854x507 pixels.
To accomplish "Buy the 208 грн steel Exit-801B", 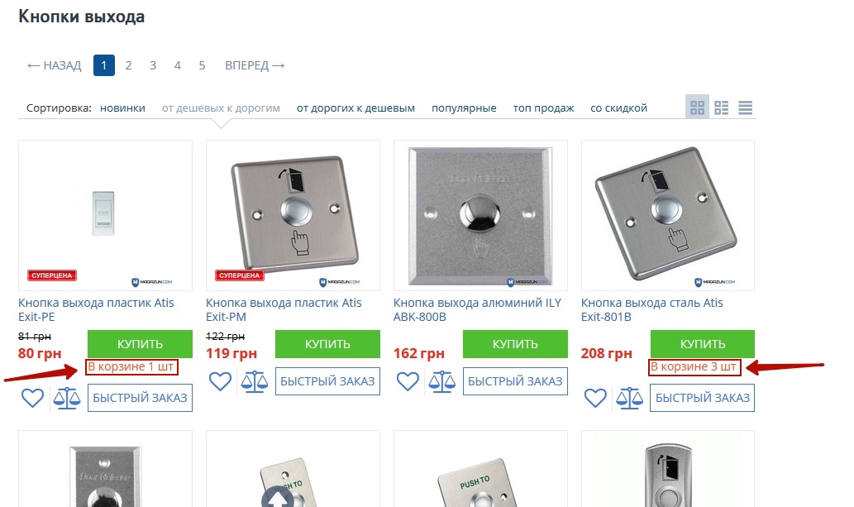I will click(x=703, y=344).
